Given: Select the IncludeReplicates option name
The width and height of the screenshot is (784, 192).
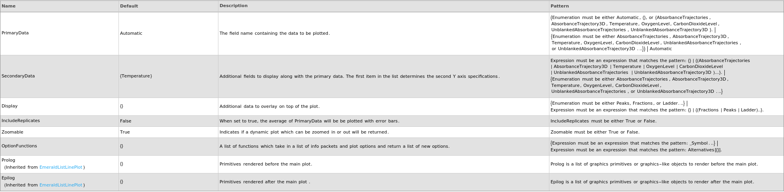Looking at the screenshot, I should 21,121.
